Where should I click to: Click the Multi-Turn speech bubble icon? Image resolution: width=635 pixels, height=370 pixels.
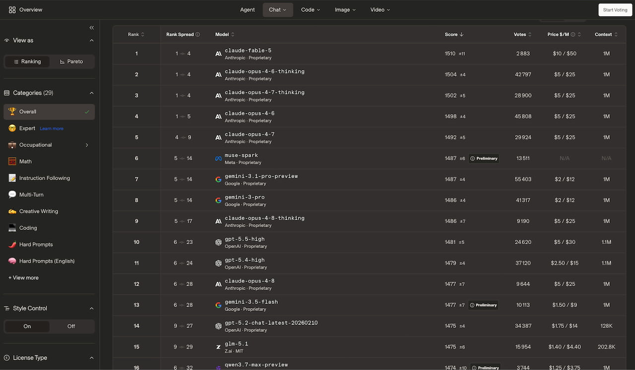12,195
